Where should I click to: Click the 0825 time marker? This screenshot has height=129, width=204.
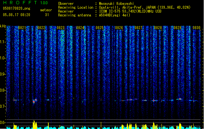coord(100,28)
